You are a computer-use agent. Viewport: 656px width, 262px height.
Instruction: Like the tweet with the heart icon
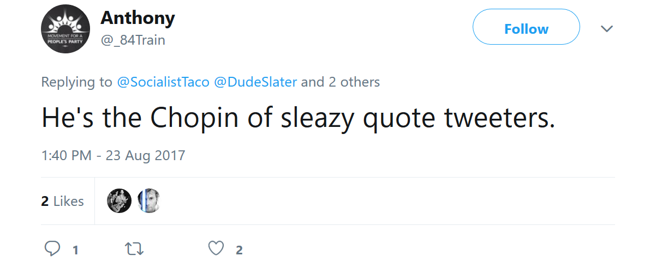pos(217,249)
